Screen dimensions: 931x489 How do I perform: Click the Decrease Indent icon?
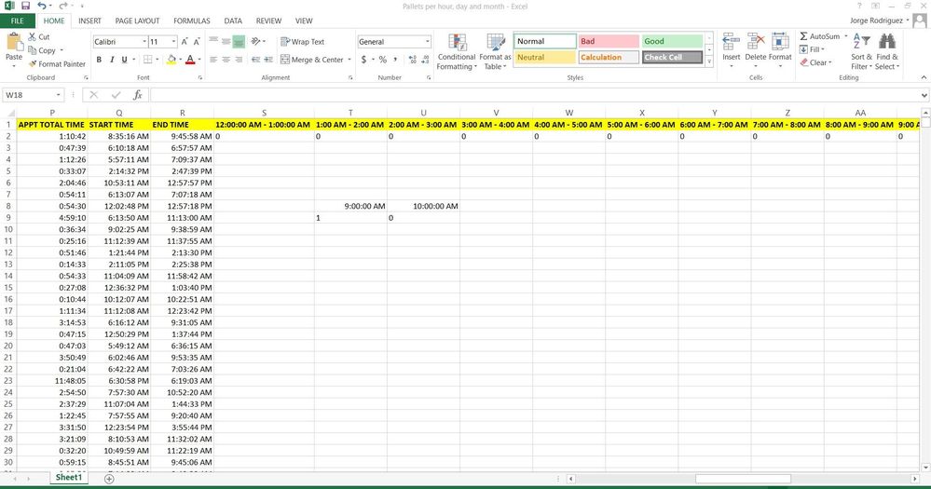pos(255,60)
